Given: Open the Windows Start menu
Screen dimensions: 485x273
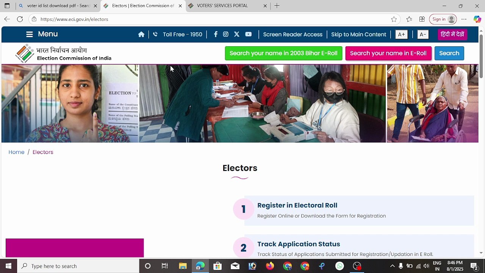Looking at the screenshot, I should pos(8,266).
